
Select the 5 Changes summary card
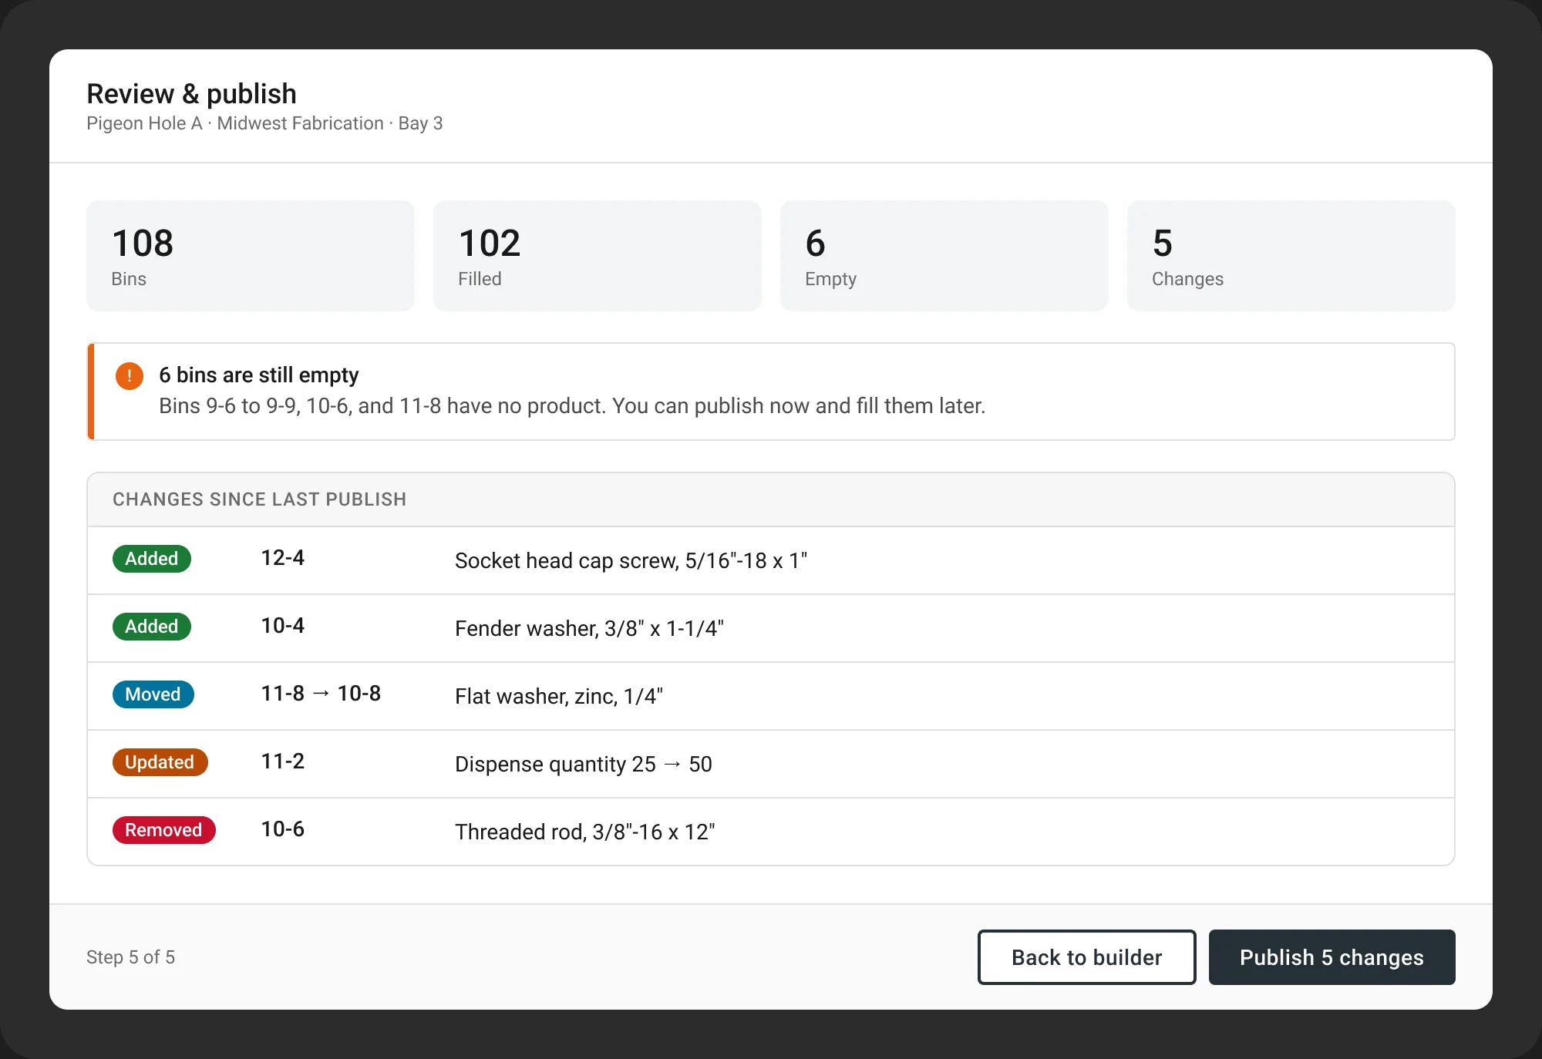[1291, 256]
